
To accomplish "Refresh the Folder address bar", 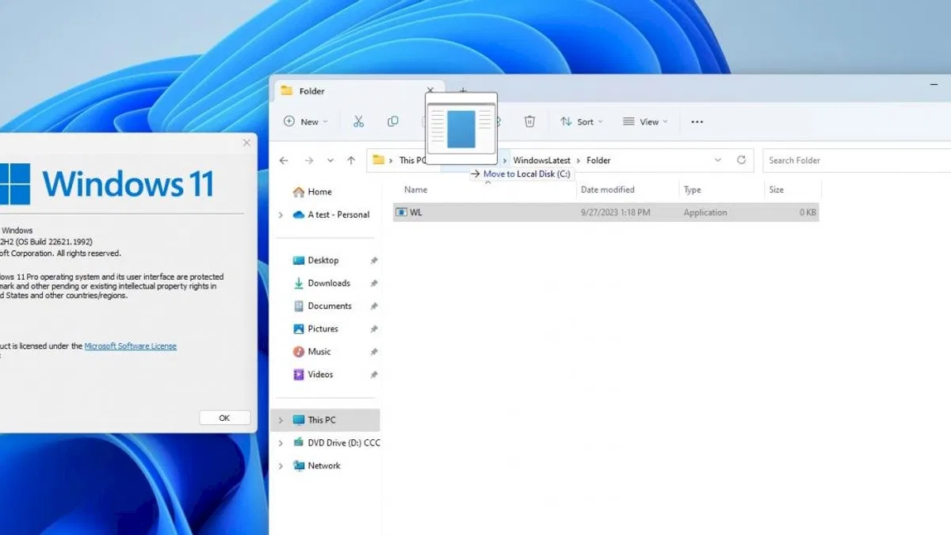I will 742,160.
